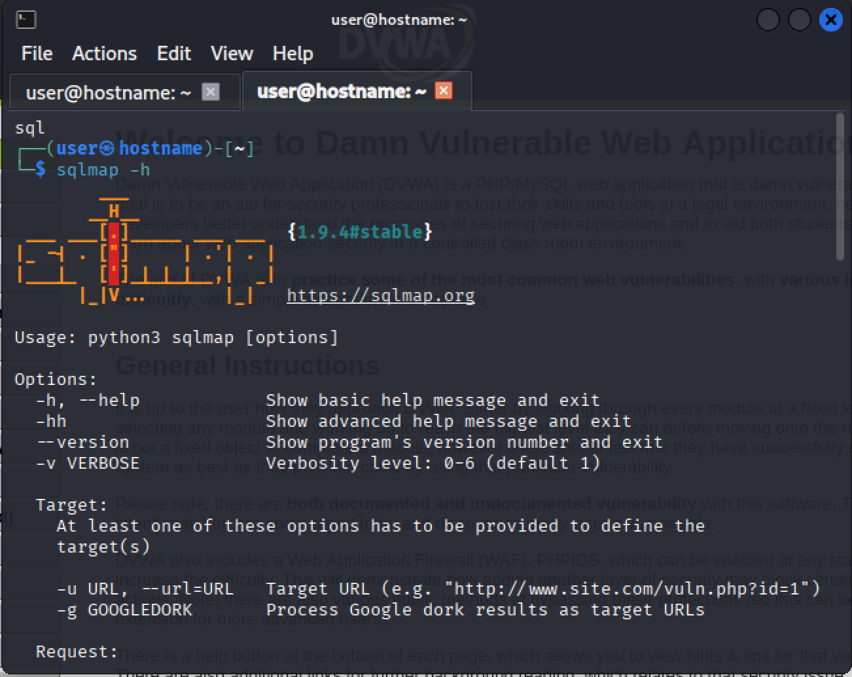Click the '-hh' option text
This screenshot has width=852, height=677.
(51, 421)
